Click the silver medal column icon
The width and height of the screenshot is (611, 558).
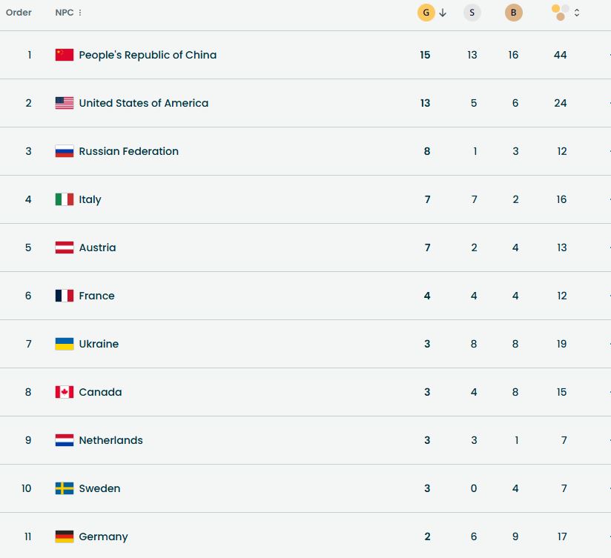472,13
